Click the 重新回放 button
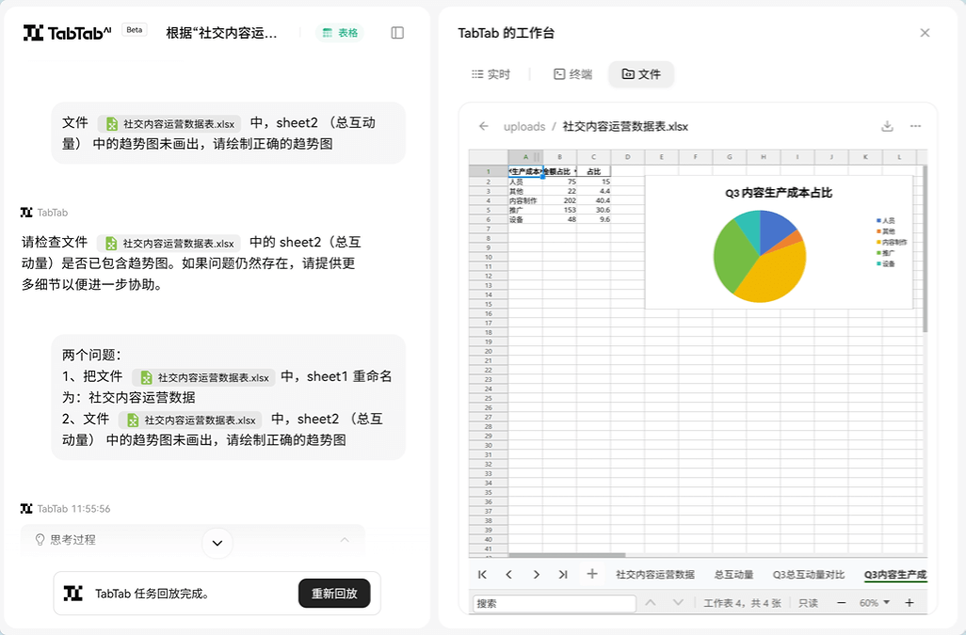 [x=334, y=594]
